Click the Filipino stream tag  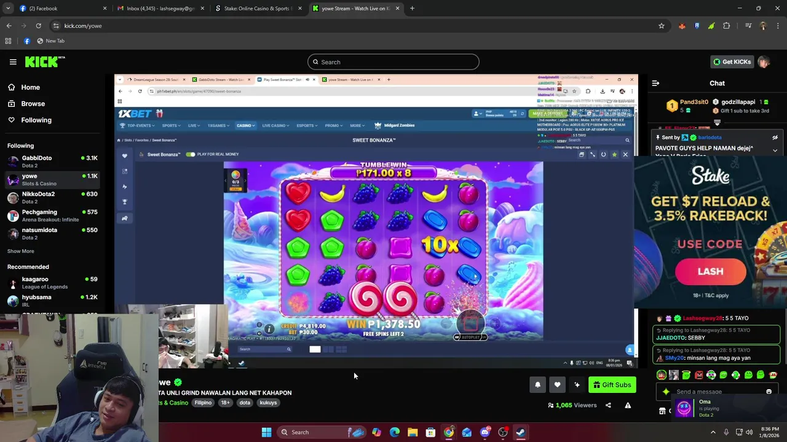[203, 403]
